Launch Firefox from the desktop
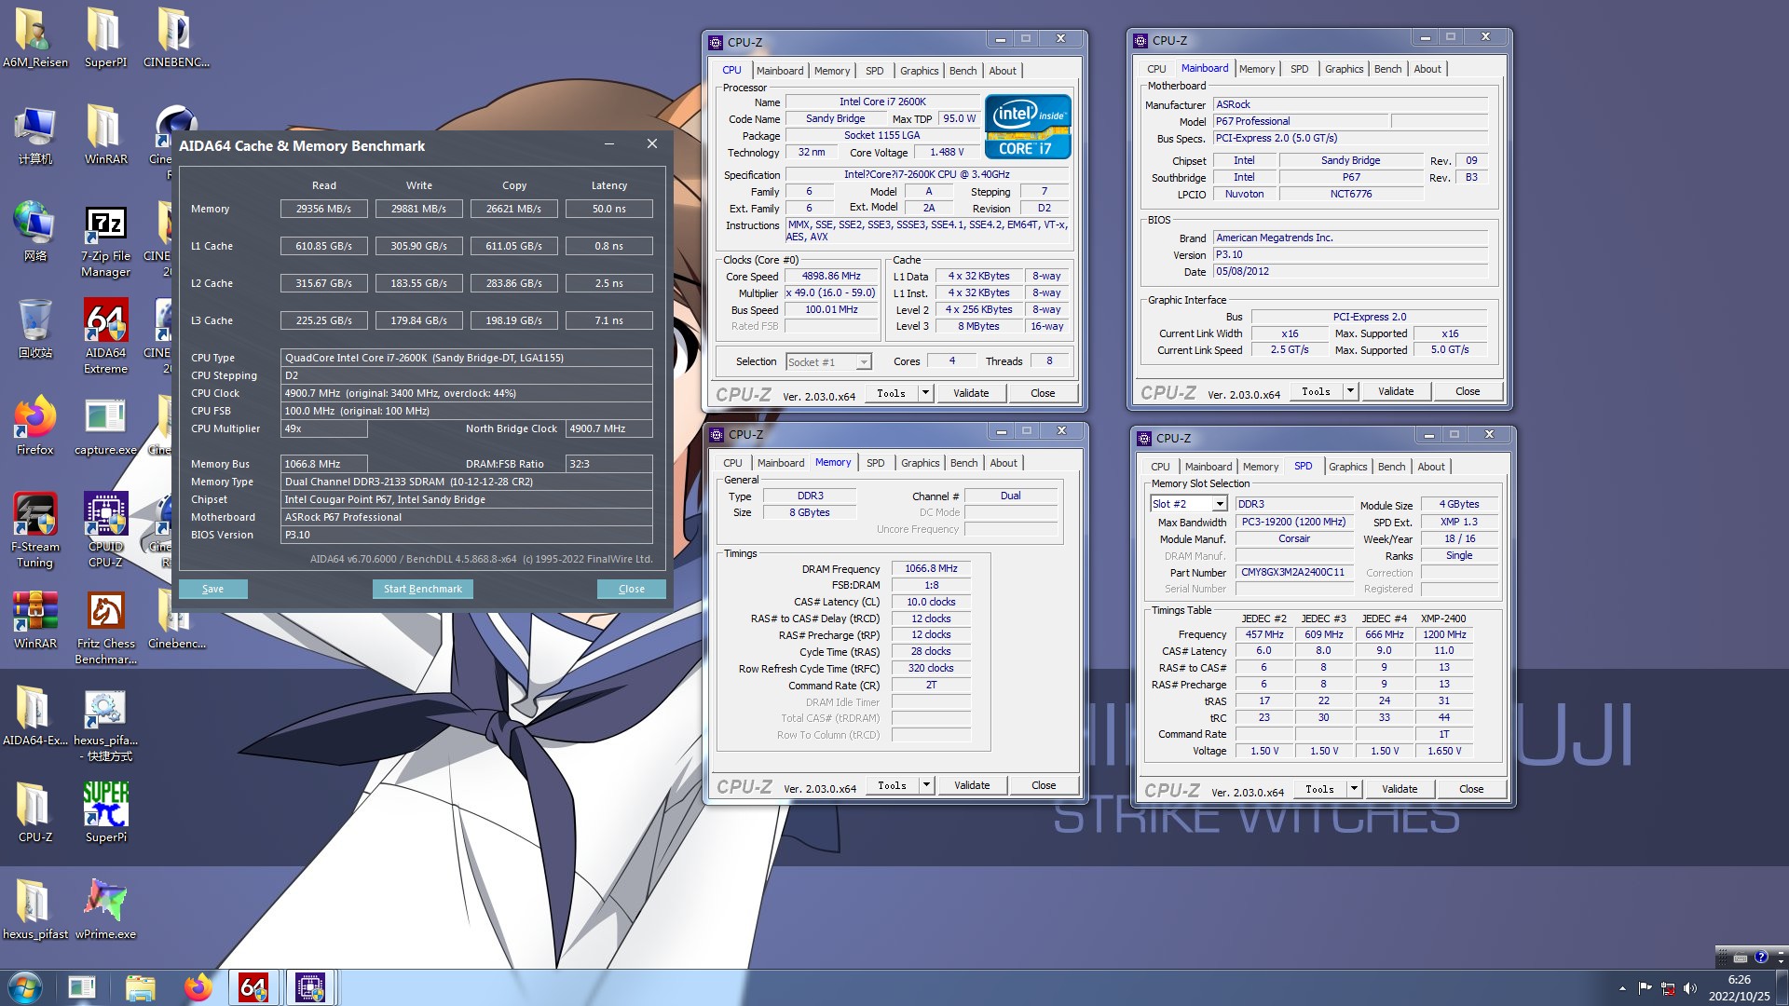The height and width of the screenshot is (1006, 1789). coord(35,426)
